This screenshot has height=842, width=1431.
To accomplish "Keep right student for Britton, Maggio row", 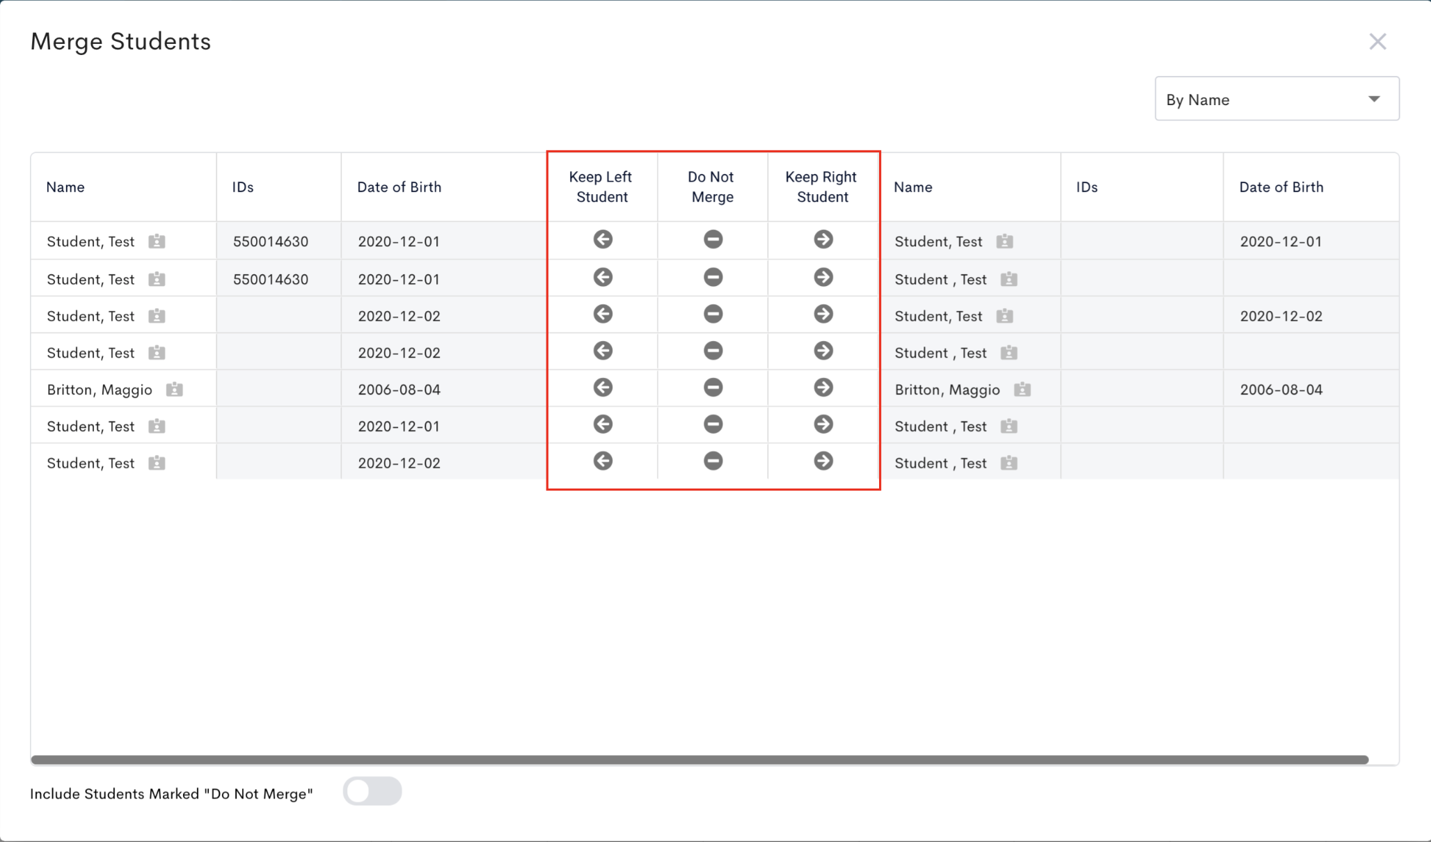I will pyautogui.click(x=823, y=388).
